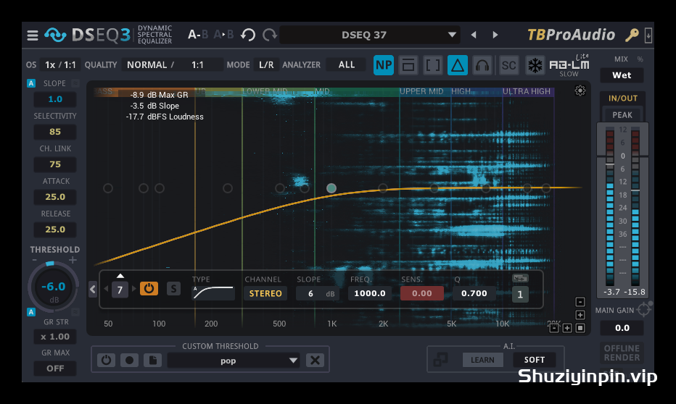Screen dimensions: 676x404
Task: Change the MODE L/R selector
Action: pyautogui.click(x=266, y=65)
